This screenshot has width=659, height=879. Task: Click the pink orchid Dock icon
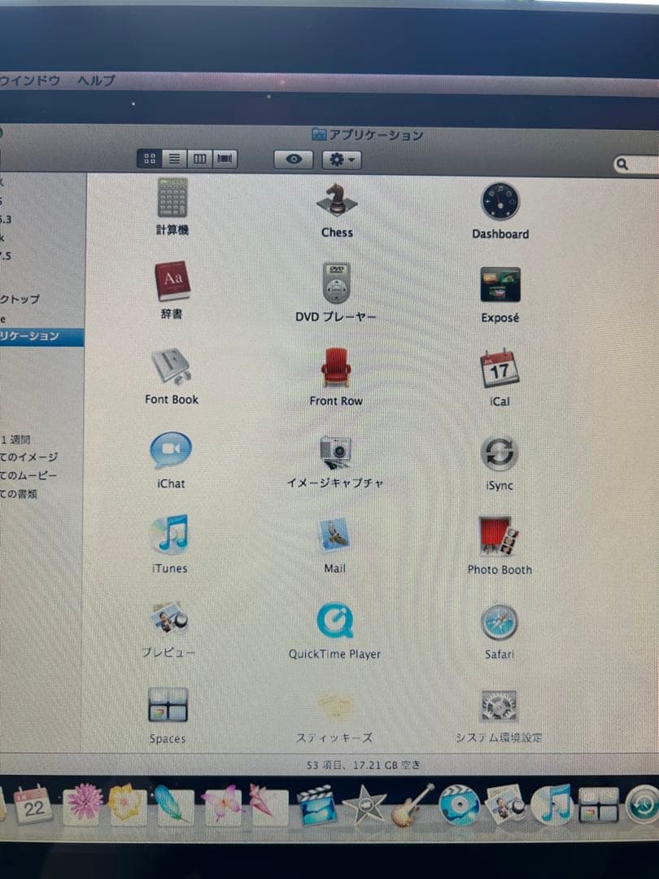(222, 806)
